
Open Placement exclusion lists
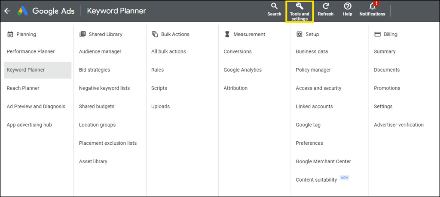[108, 143]
